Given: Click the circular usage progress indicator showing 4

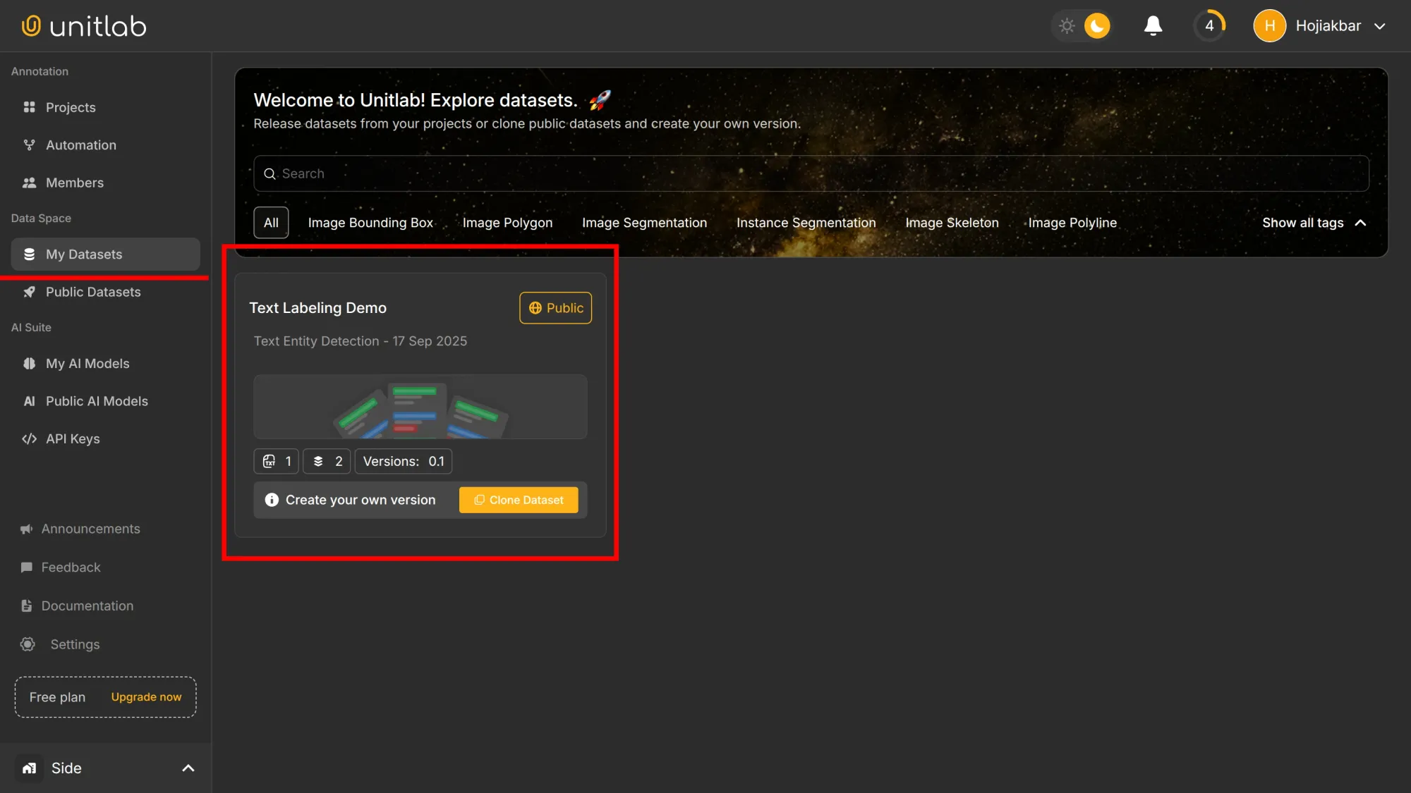Looking at the screenshot, I should [1209, 26].
